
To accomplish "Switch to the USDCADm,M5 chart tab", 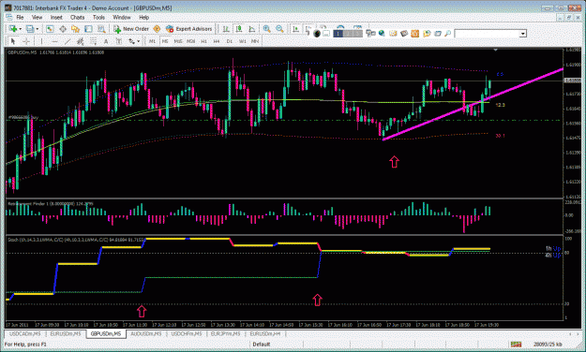I will [x=25, y=333].
